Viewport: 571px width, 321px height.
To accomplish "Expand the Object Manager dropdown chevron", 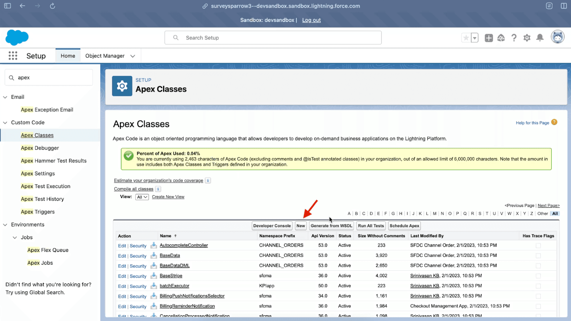I will point(133,56).
